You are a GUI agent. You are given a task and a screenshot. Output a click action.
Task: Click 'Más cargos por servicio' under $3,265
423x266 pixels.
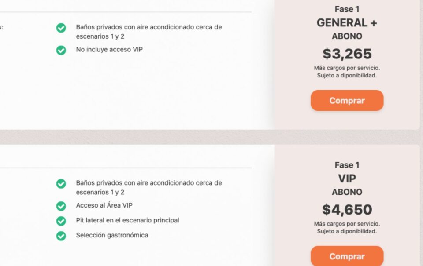pyautogui.click(x=347, y=68)
